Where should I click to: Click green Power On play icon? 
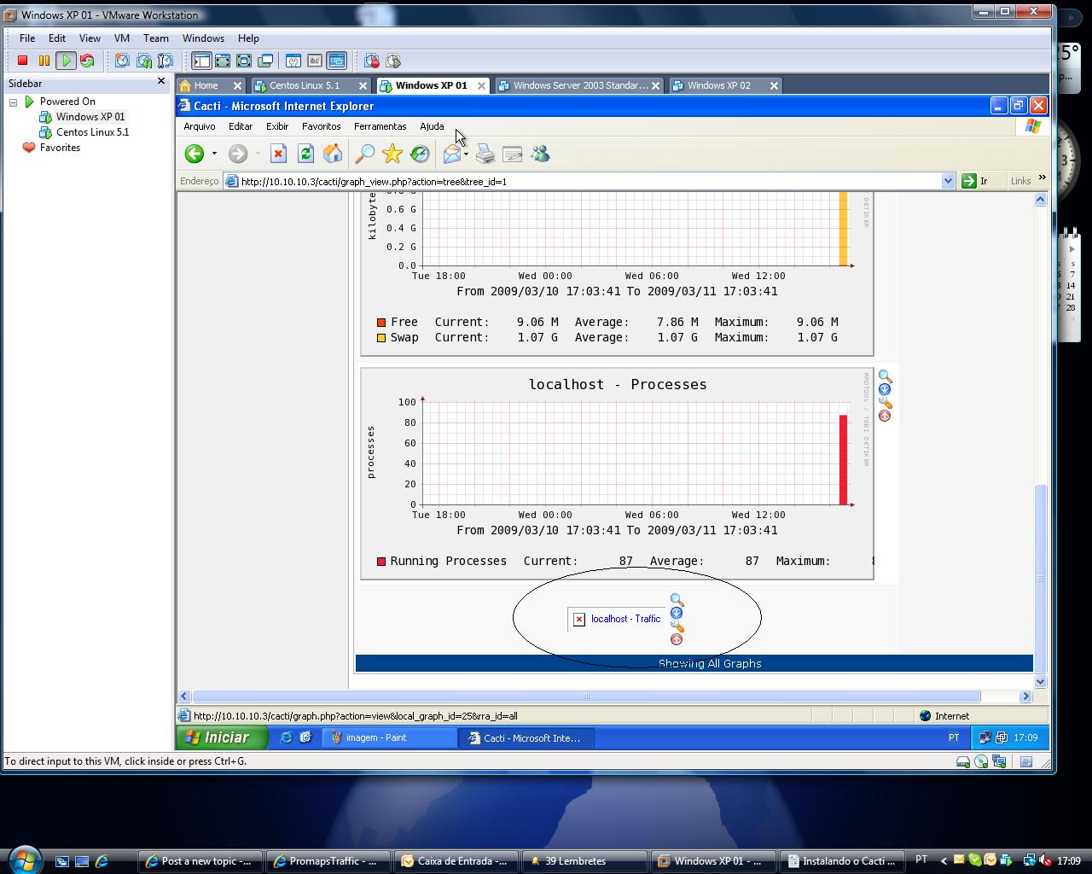click(x=66, y=61)
